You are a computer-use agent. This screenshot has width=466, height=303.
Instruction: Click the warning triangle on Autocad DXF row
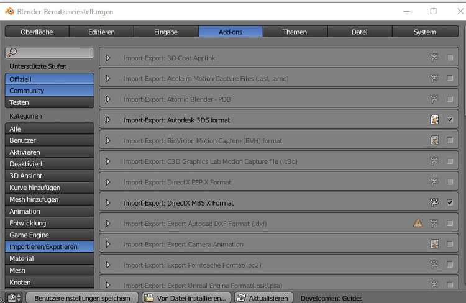click(x=418, y=223)
